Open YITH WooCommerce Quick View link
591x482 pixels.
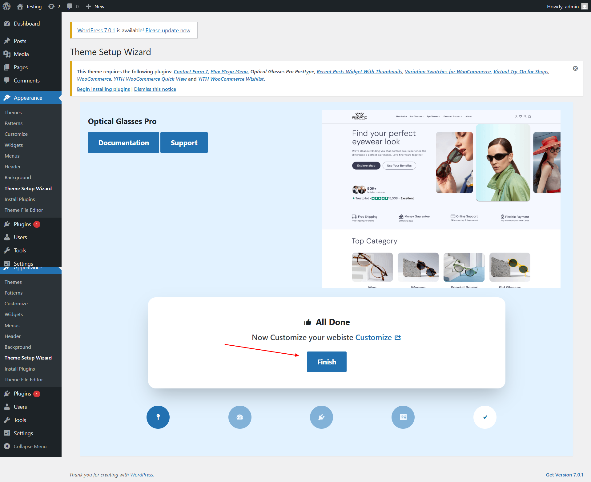150,79
